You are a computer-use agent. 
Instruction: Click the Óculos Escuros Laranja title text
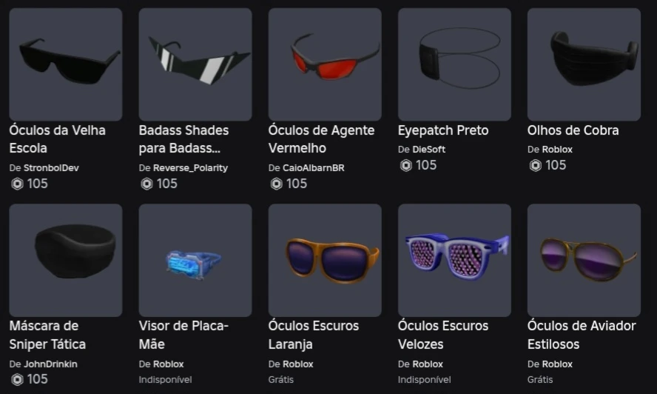[314, 335]
